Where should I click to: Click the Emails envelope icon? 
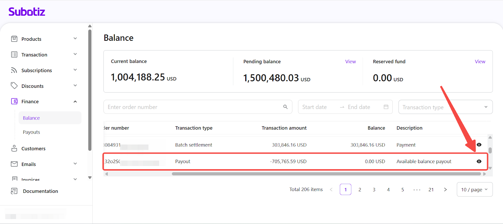[14, 164]
